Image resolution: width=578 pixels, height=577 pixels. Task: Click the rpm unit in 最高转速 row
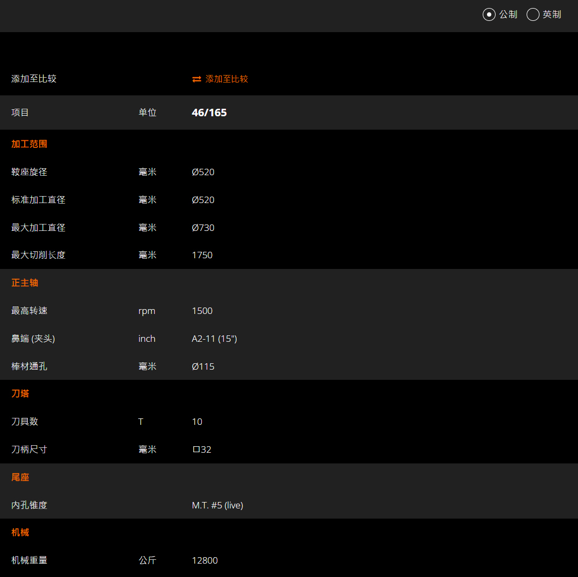pyautogui.click(x=147, y=311)
